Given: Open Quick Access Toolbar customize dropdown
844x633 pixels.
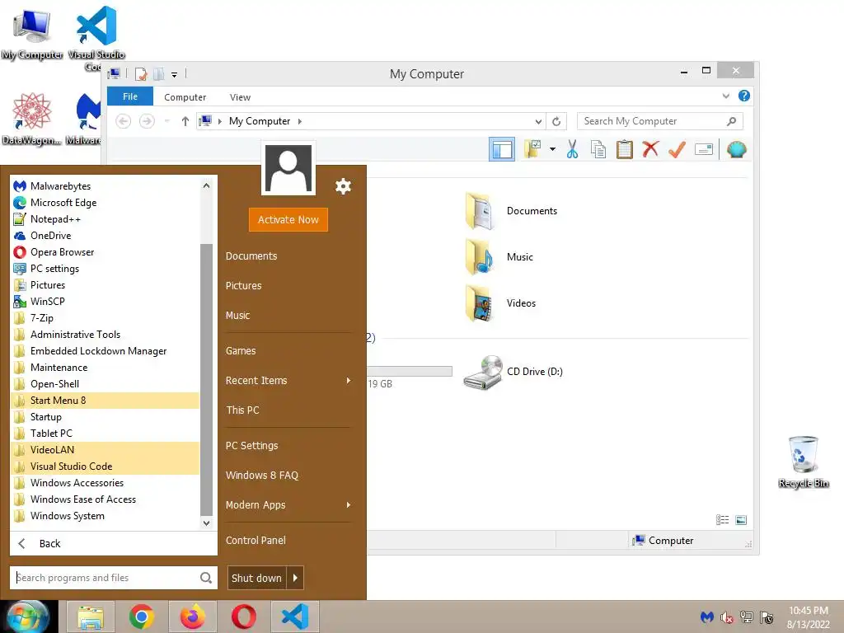Looking at the screenshot, I should [x=175, y=75].
